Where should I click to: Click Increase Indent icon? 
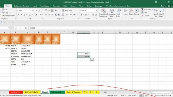click(x=59, y=15)
